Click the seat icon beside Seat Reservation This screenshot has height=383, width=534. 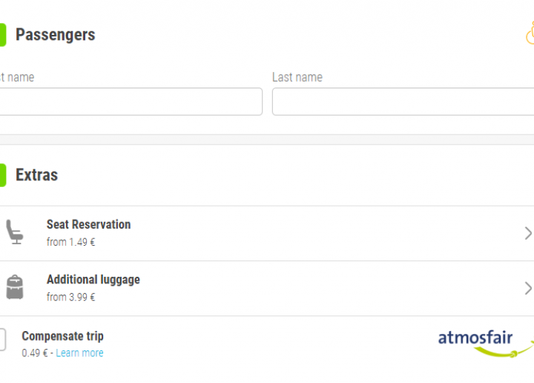point(14,232)
